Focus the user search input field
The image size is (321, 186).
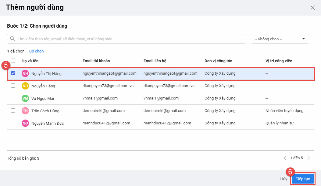coord(126,39)
